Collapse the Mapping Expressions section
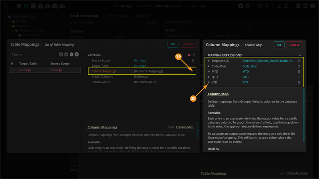Viewport: 319px width, 179px height. (300, 55)
